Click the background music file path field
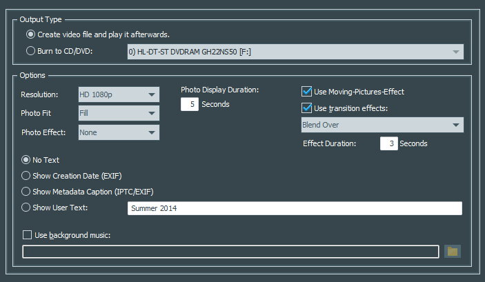The image size is (485, 282). tap(230, 252)
